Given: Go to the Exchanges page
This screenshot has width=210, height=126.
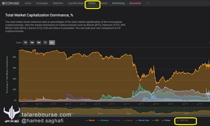Looking at the screenshot, I should tap(42, 3).
